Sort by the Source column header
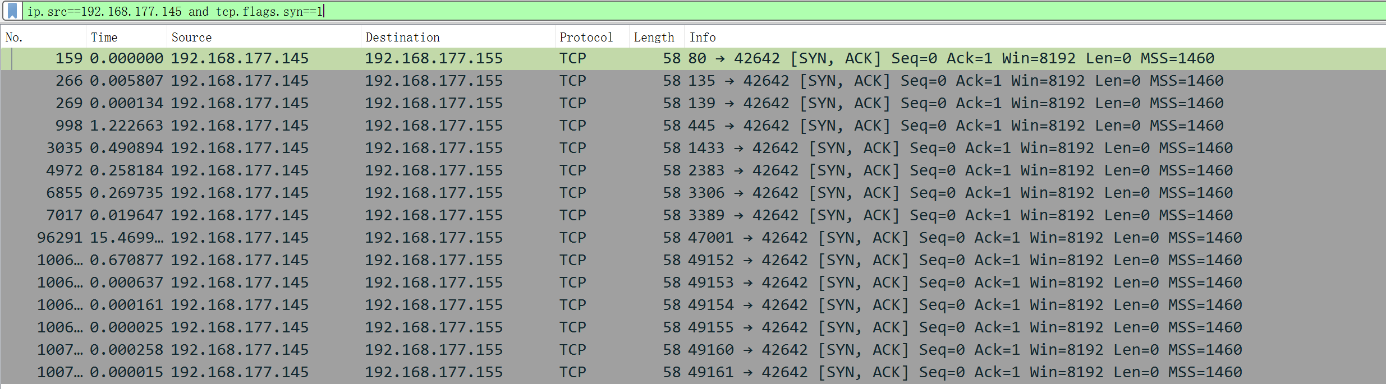 click(x=264, y=38)
